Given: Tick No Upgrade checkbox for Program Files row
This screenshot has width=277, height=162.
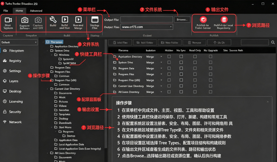Looking at the screenshot, I should click(x=210, y=74).
